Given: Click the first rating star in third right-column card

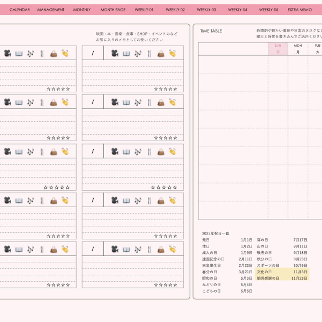Looking at the screenshot, I should tap(153, 187).
